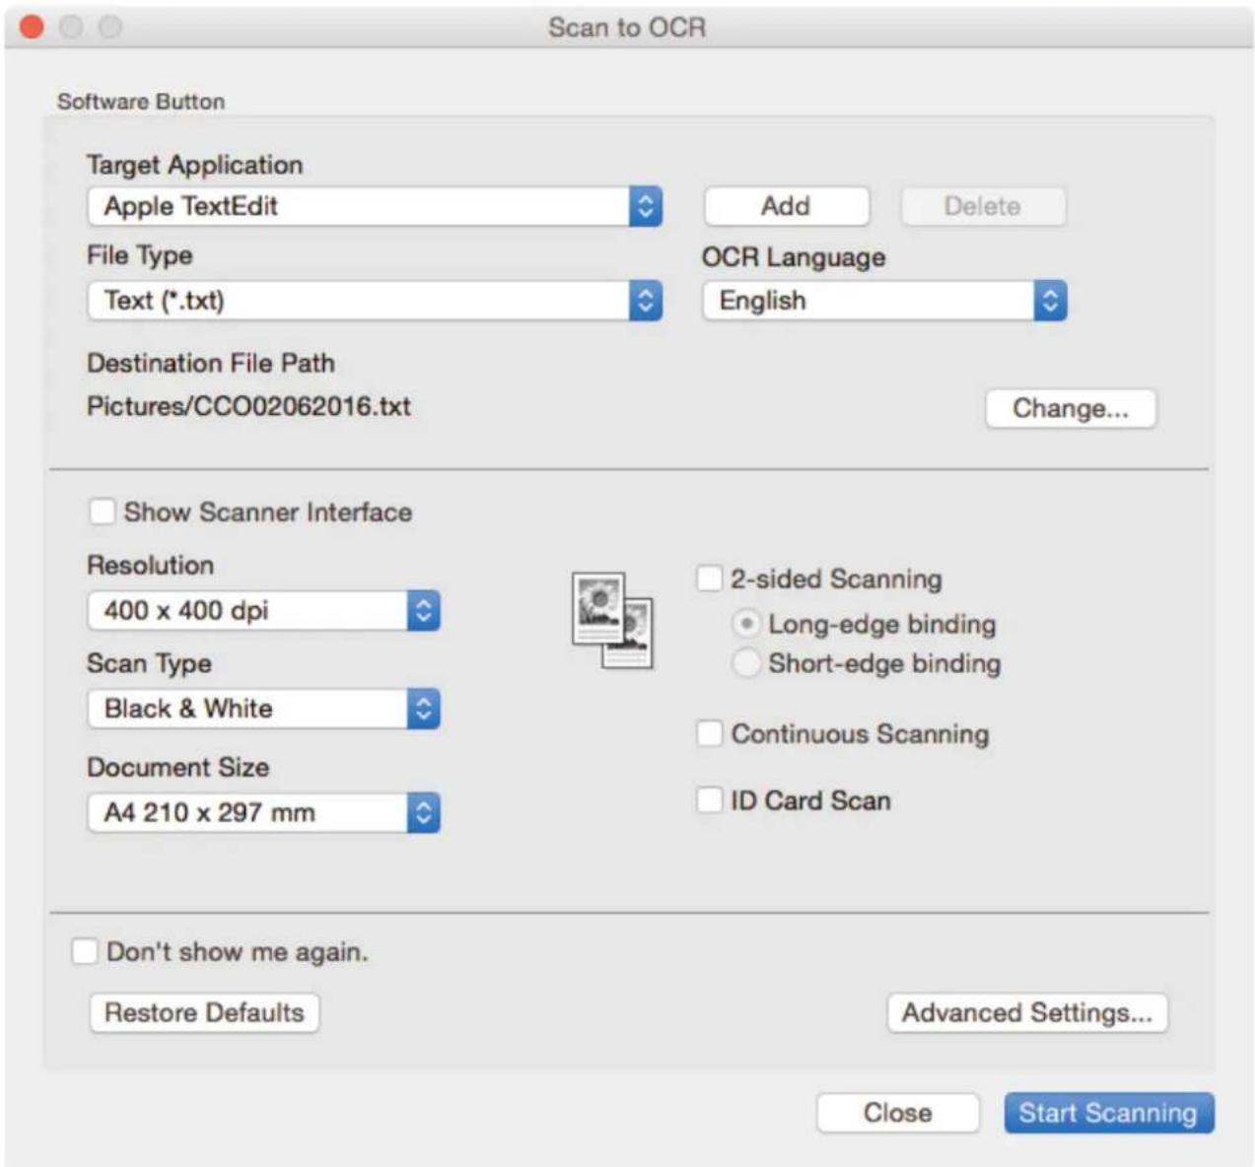
Task: Open the File Type dropdown
Action: point(375,301)
